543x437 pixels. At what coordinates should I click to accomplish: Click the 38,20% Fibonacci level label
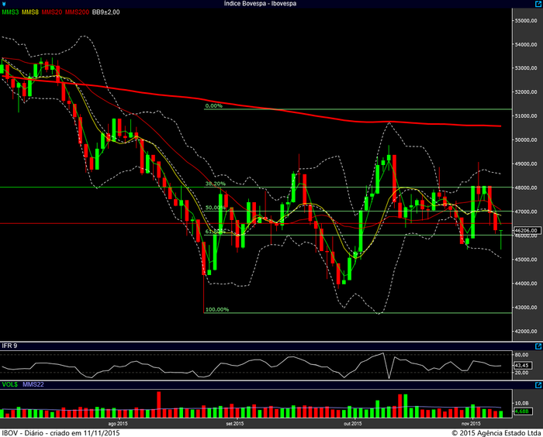[215, 184]
